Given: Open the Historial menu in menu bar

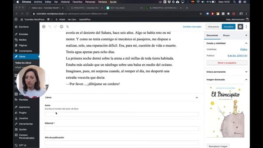Looking at the screenshot, I should pos(65,2).
